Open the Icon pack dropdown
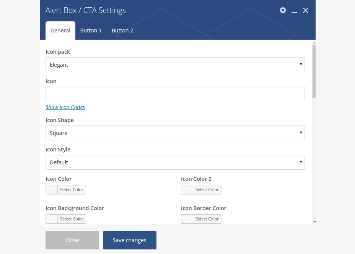The height and width of the screenshot is (254, 355). [x=175, y=65]
